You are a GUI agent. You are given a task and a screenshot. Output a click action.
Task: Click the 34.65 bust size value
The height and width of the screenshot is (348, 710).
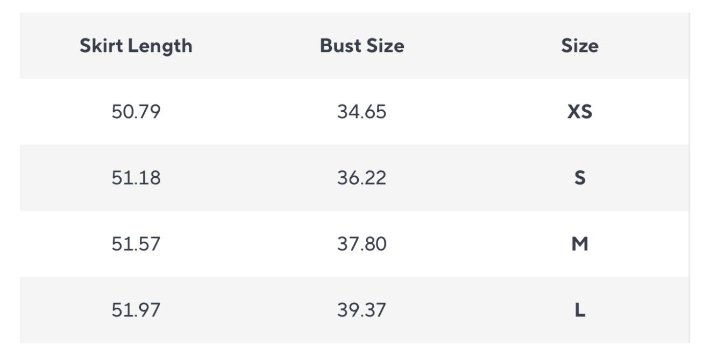(x=361, y=112)
